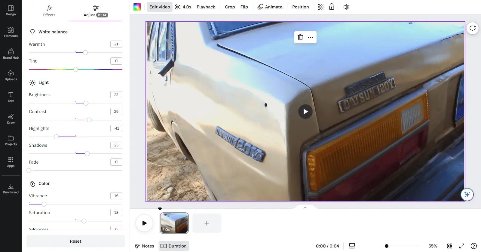
Task: Open the Apps panel
Action: point(11,162)
